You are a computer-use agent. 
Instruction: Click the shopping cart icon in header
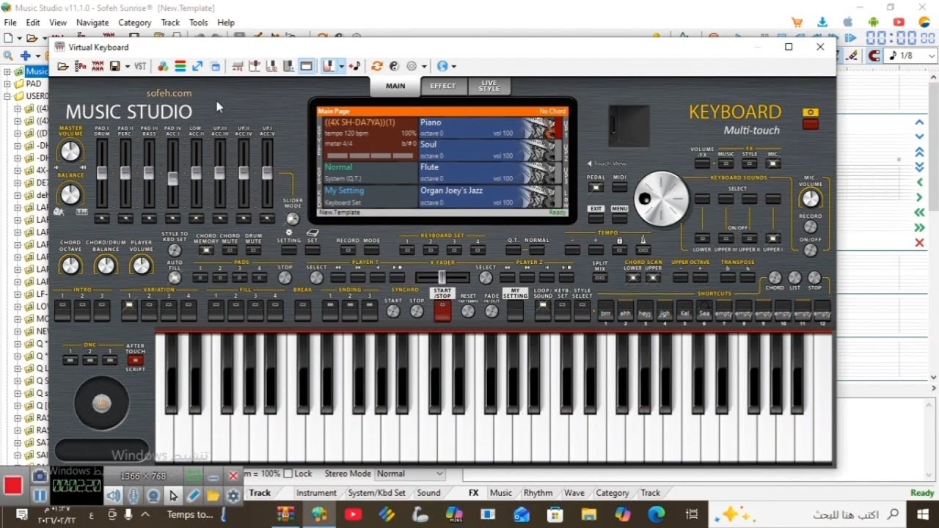(x=797, y=23)
